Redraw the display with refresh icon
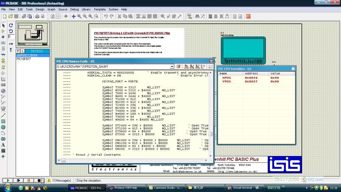341x192 pixels. (53, 16)
